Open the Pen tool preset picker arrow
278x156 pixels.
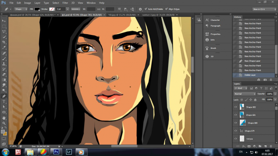pyautogui.click(x=10, y=9)
